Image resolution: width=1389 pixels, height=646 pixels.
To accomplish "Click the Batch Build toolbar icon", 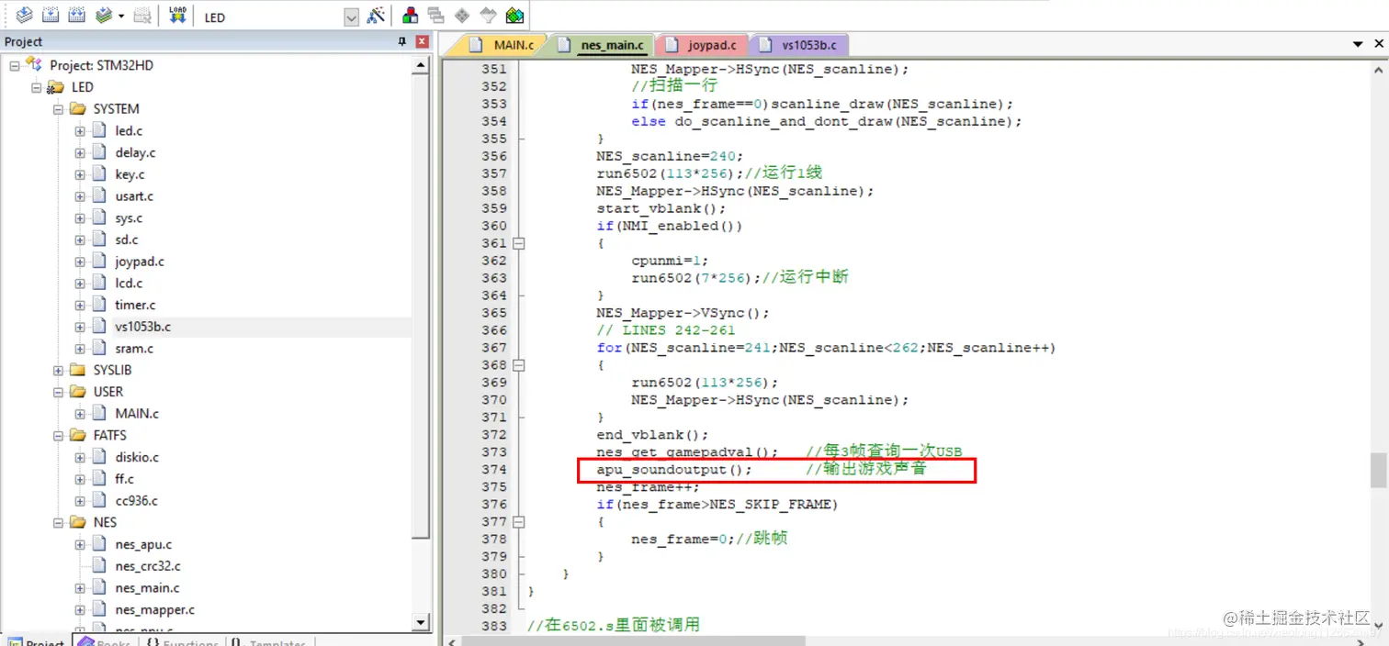I will pyautogui.click(x=104, y=16).
